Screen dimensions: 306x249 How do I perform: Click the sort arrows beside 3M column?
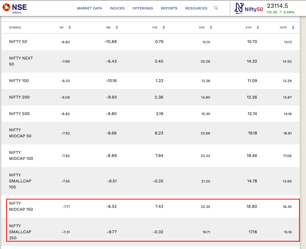click(x=117, y=28)
